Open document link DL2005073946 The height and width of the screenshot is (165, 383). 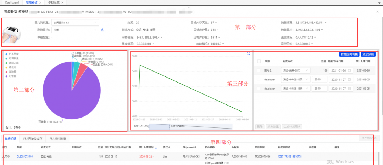pos(24,156)
